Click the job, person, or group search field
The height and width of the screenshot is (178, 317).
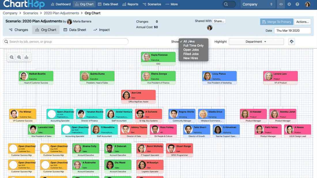click(66, 42)
